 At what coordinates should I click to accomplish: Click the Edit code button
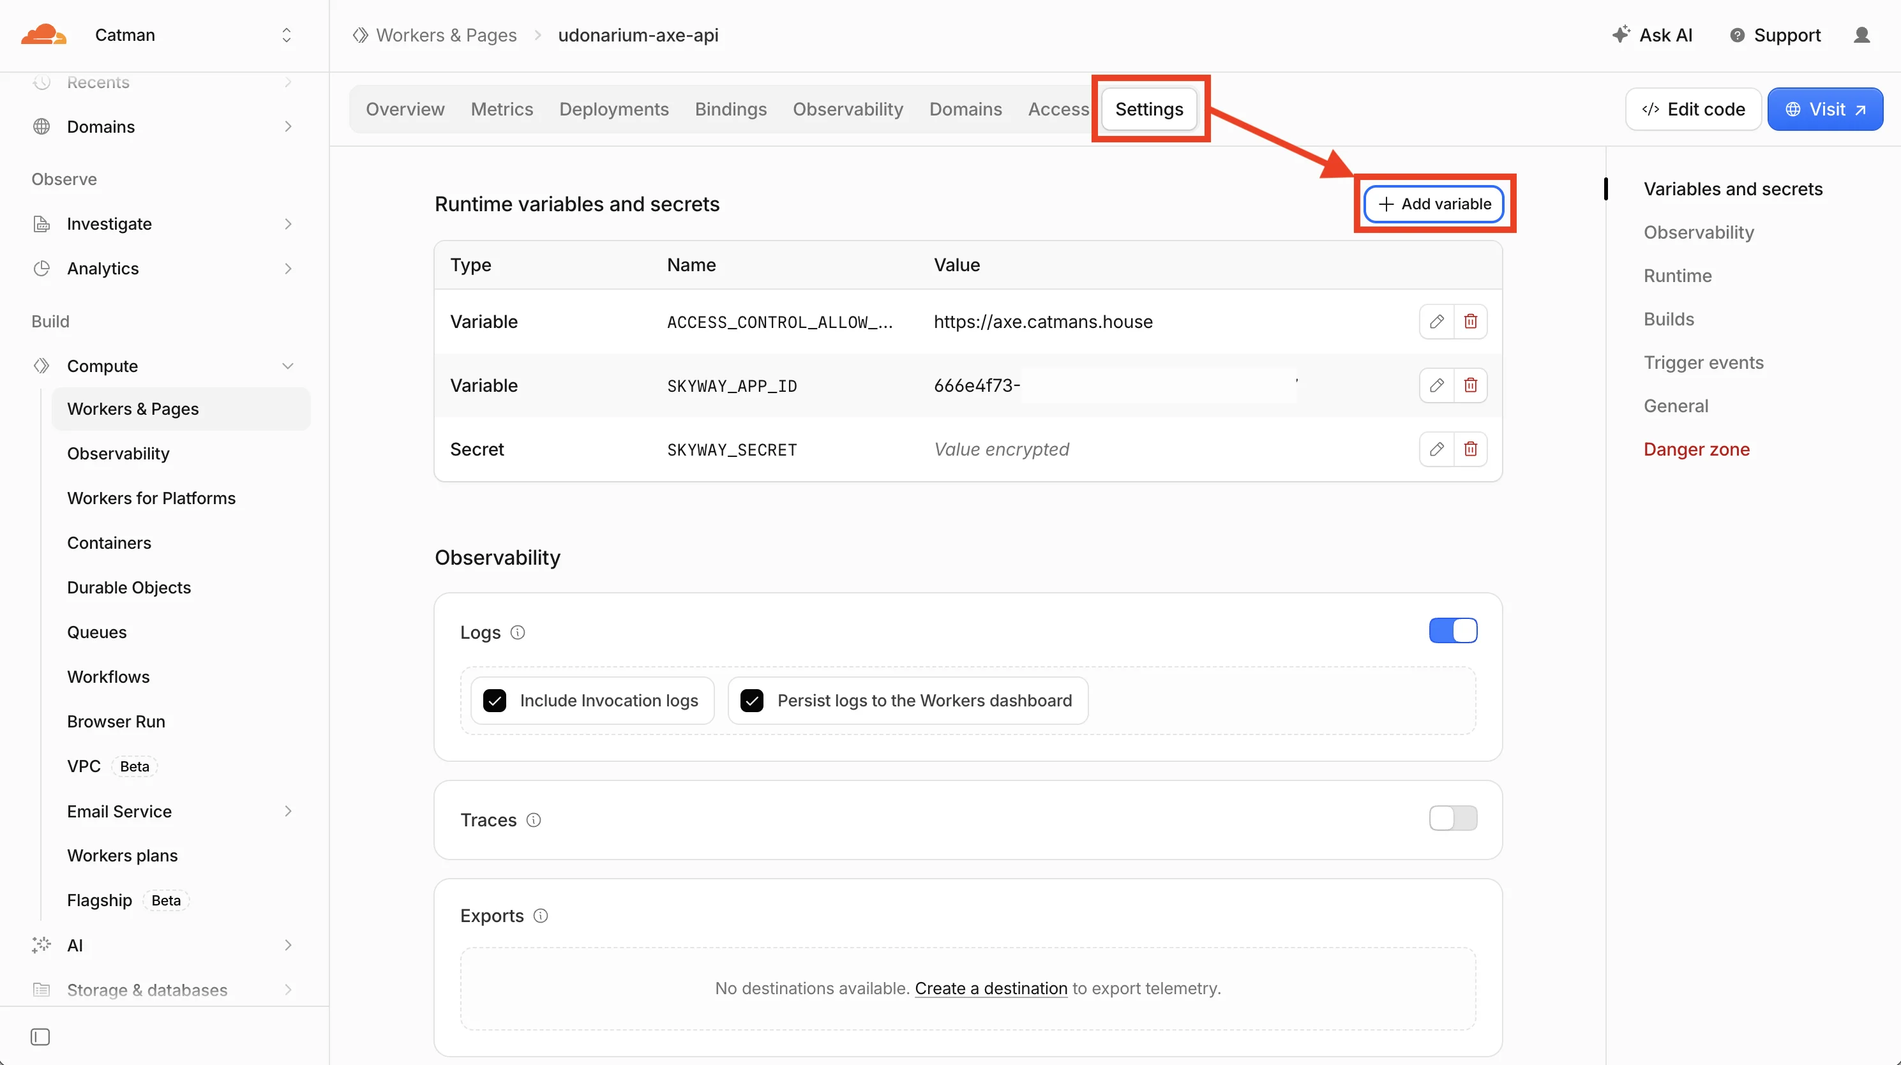[x=1693, y=109]
